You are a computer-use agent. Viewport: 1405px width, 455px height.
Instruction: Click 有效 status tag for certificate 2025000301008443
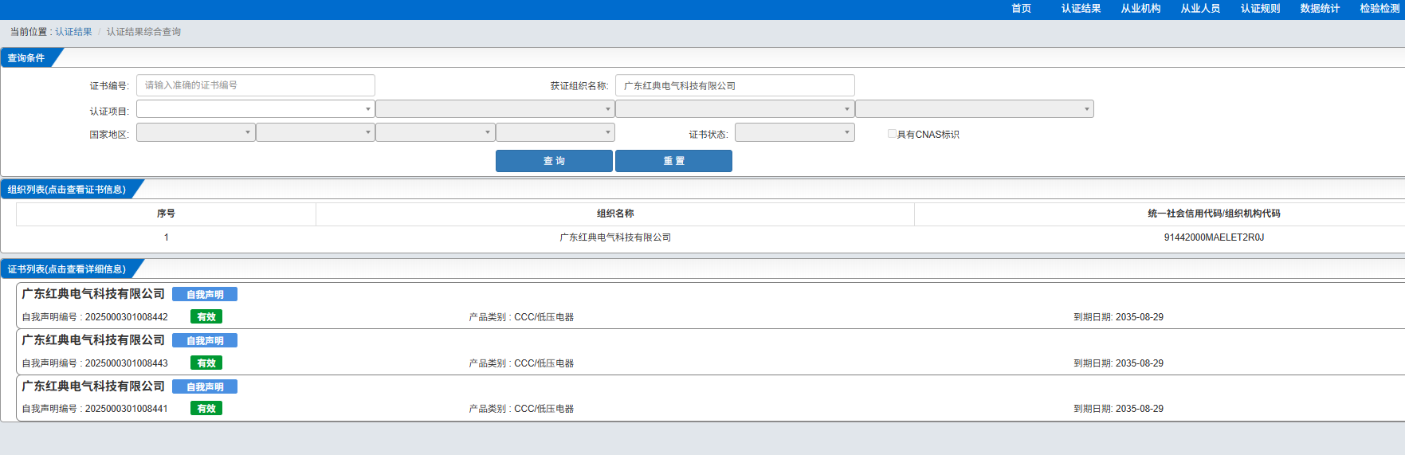point(206,363)
